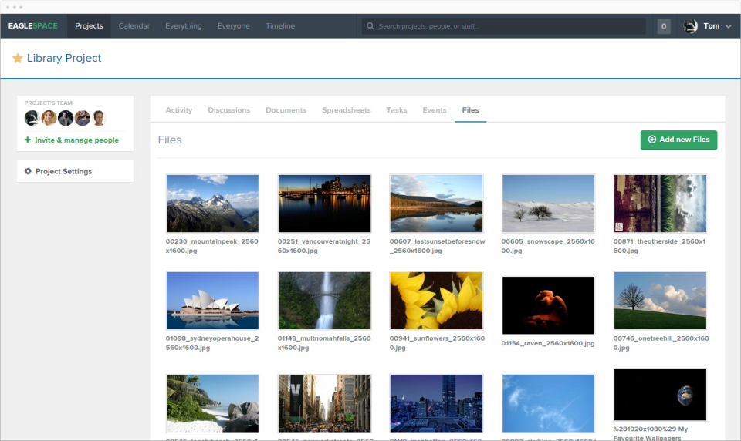Click the Project Settings gear icon
The width and height of the screenshot is (741, 441).
click(x=28, y=171)
